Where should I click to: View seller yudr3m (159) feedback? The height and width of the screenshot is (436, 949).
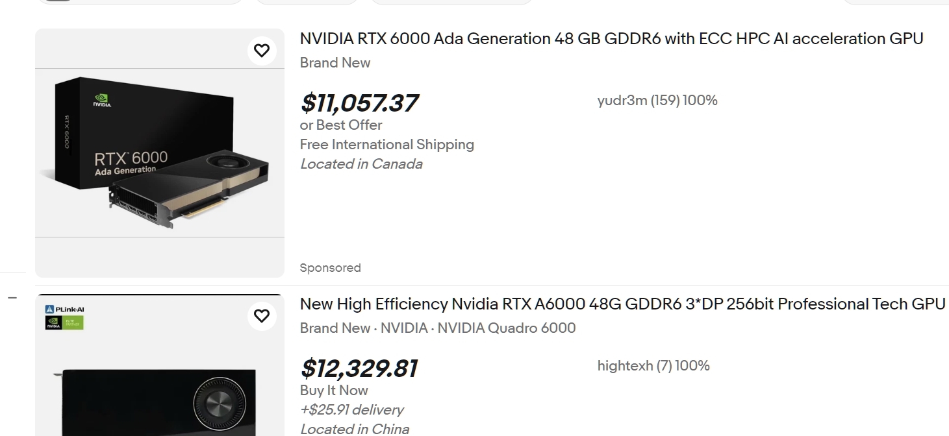[x=657, y=101]
